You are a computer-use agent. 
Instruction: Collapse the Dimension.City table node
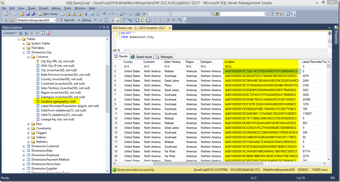pos(23,53)
